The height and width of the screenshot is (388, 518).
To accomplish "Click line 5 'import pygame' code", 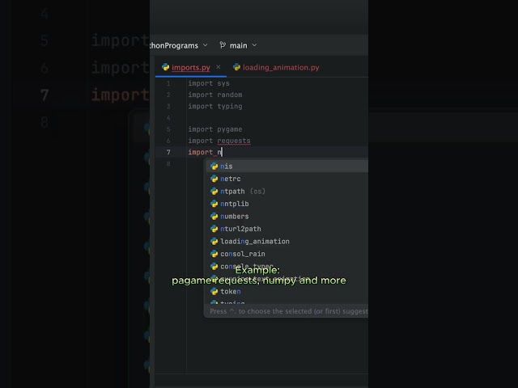I will [x=215, y=129].
